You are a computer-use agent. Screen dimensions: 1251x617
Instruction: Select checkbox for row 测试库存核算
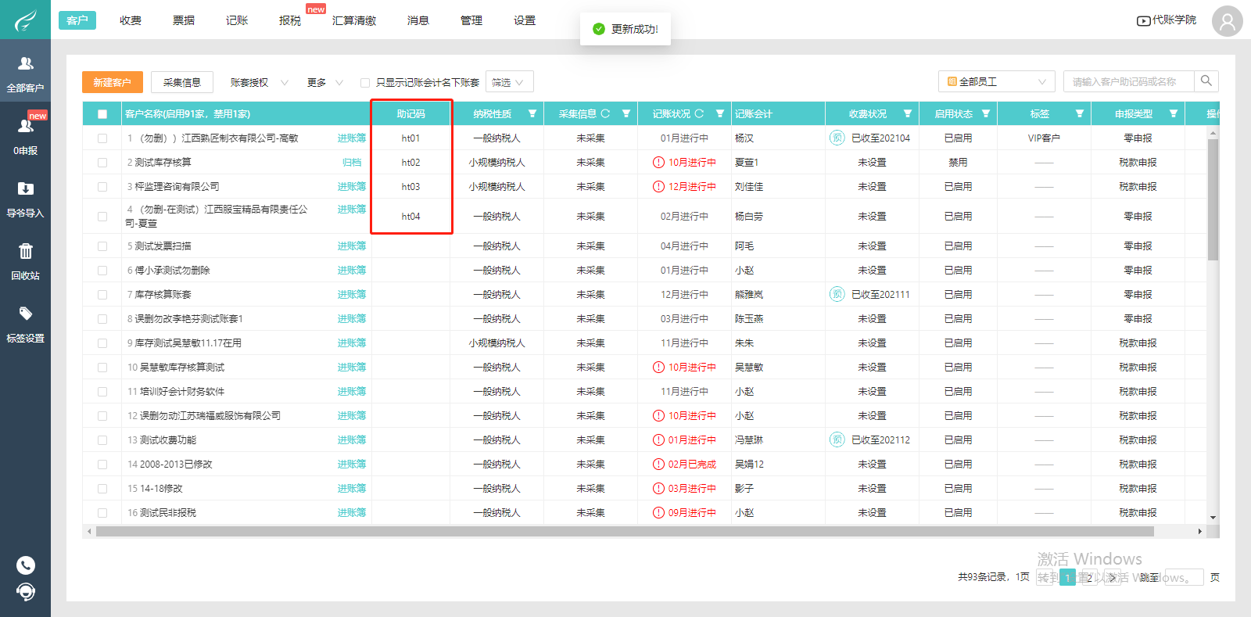point(102,163)
